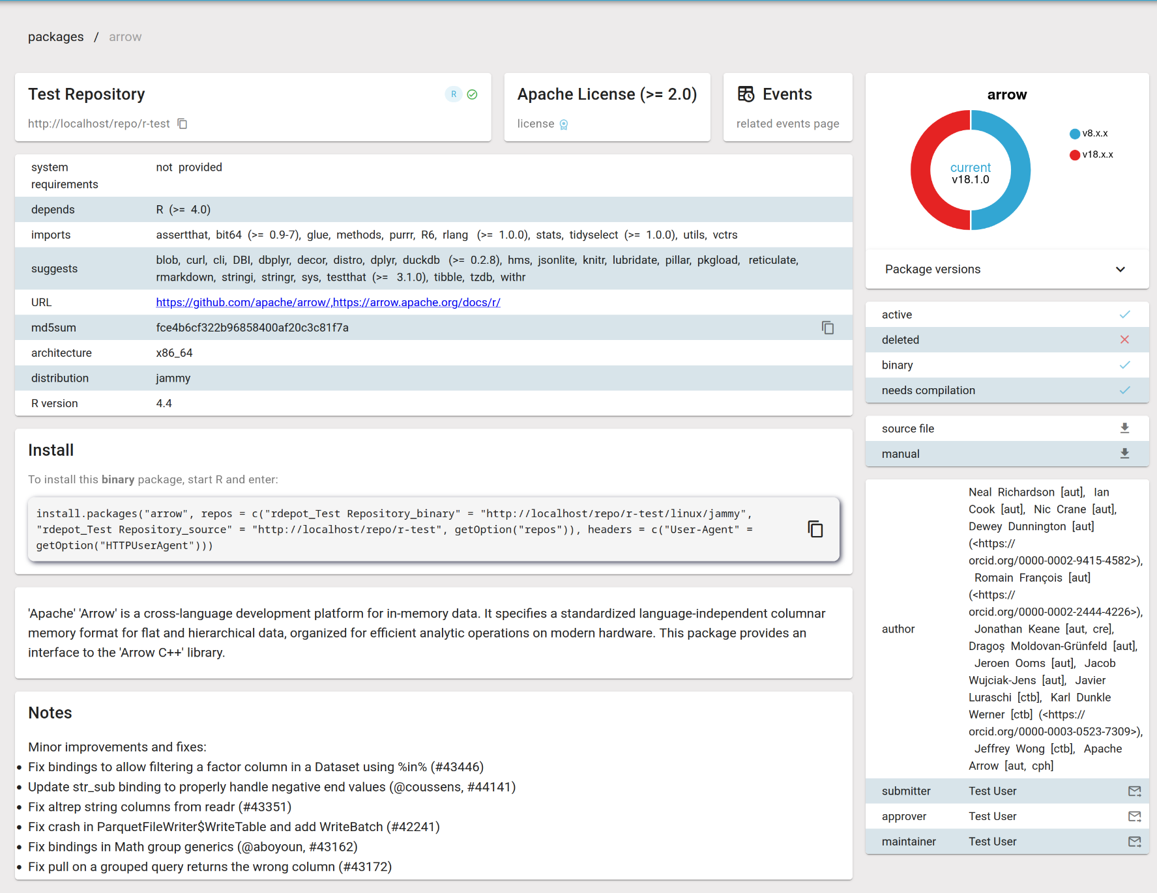Click the green published checkmark icon
This screenshot has width=1157, height=893.
[473, 94]
